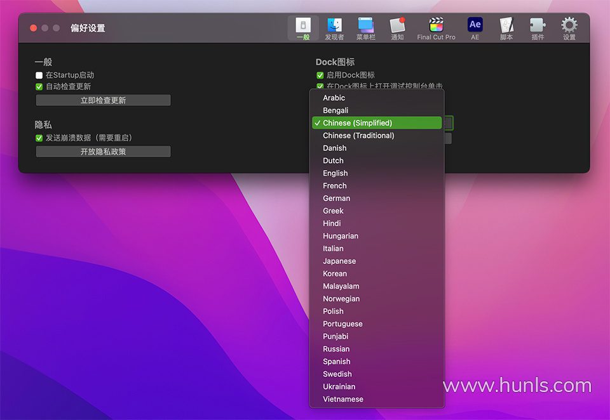Open the 脚本 (Scripts) icon

pos(506,28)
